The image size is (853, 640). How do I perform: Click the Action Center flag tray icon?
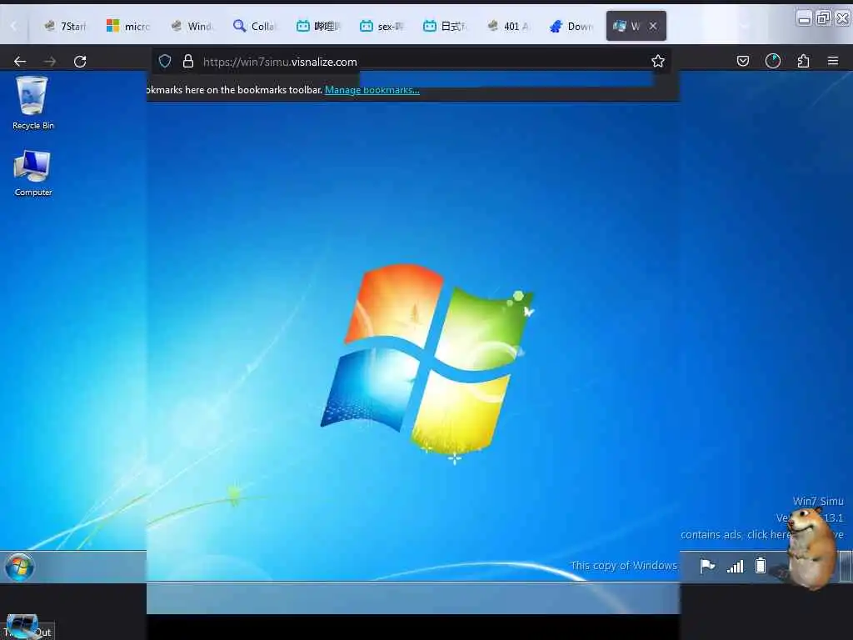click(707, 566)
